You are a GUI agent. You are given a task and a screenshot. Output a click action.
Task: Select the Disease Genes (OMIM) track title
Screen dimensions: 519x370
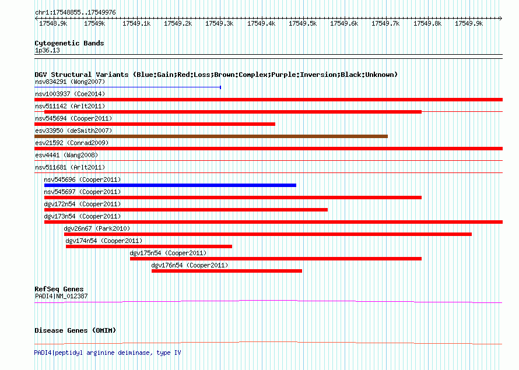point(75,330)
